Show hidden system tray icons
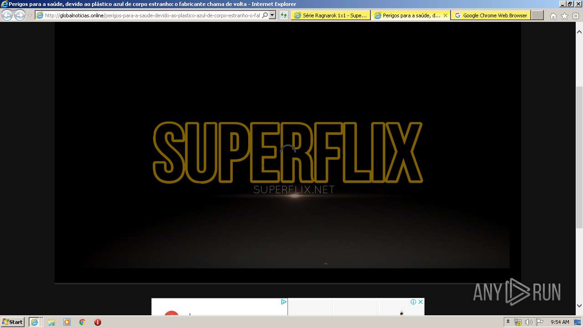The image size is (583, 328). point(508,322)
